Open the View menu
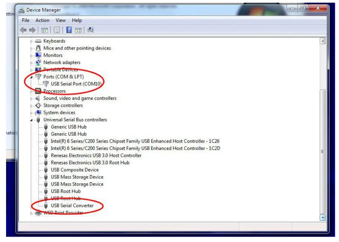339x242 pixels. pos(60,20)
